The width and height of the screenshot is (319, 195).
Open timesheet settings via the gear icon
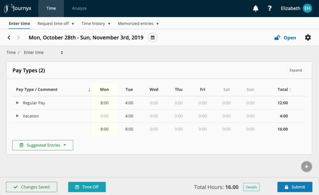tap(308, 37)
